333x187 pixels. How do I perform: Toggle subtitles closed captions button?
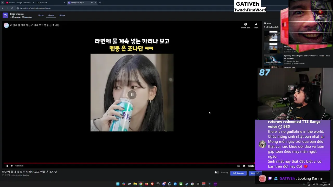239,166
